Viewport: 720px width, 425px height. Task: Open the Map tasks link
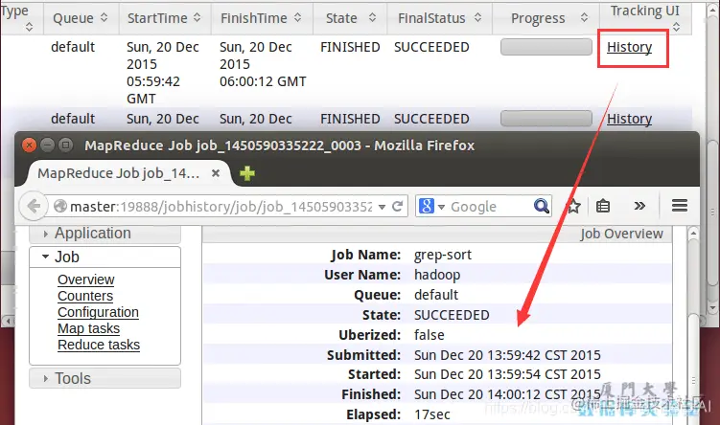coord(88,328)
